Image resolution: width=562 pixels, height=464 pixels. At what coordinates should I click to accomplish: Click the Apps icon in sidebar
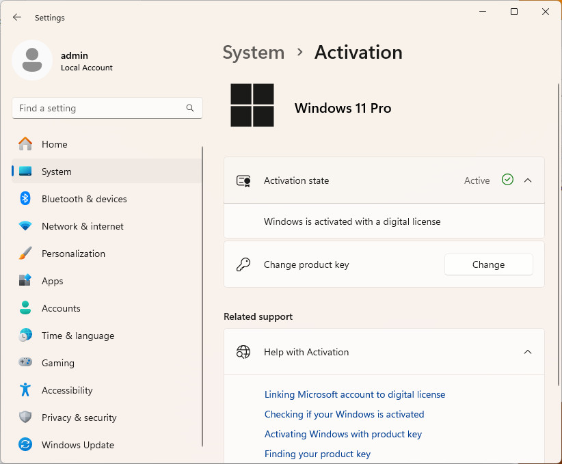(25, 281)
